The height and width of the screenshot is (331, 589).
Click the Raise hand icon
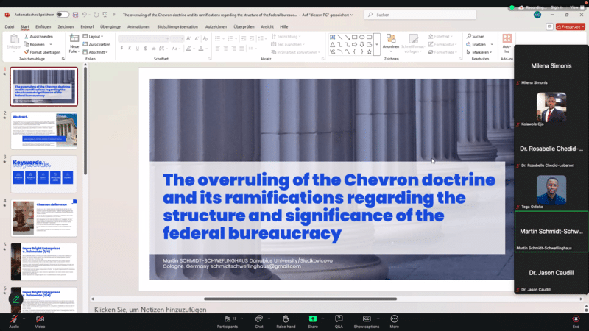pos(286,321)
